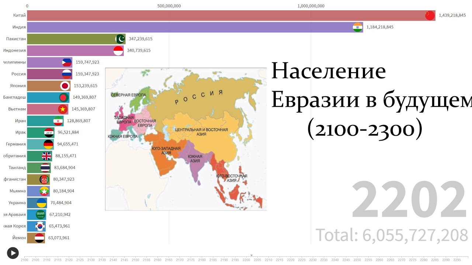Click the value 159,747,923
Image resolution: width=472 pixels, height=265 pixels.
87,62
